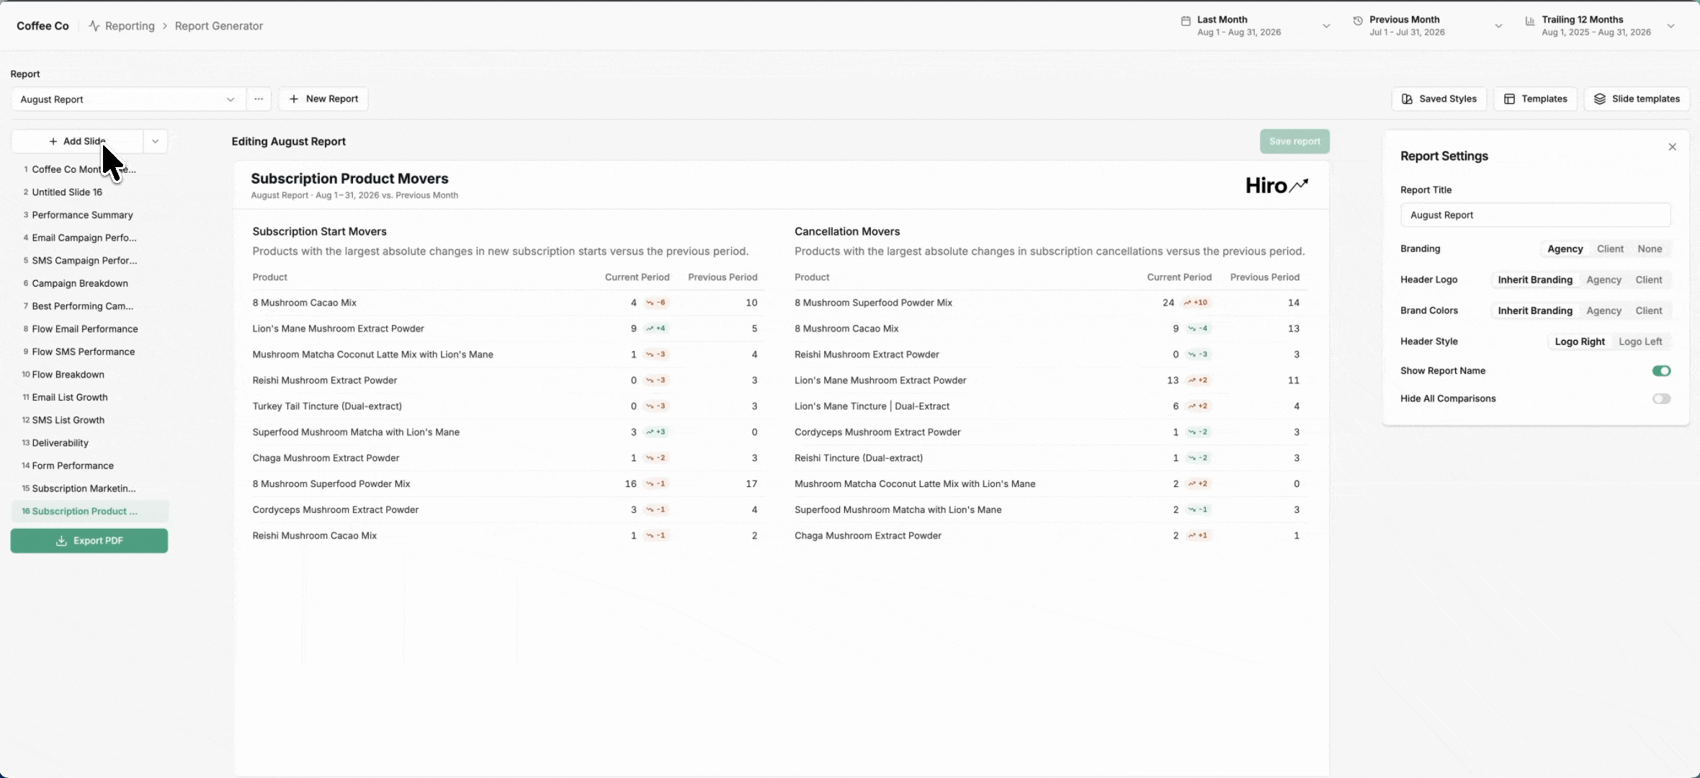Set Branding to Client
The height and width of the screenshot is (778, 1700).
point(1610,249)
